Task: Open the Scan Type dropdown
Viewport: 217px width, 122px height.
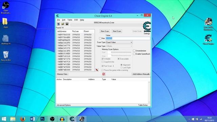Action: [x=119, y=42]
